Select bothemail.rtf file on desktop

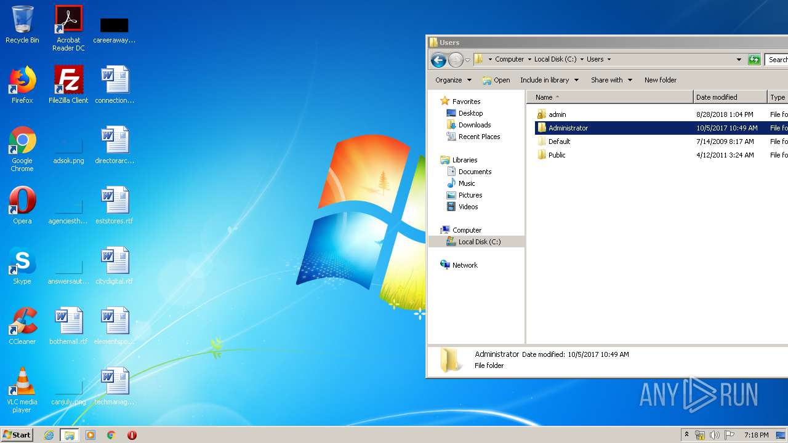point(68,326)
